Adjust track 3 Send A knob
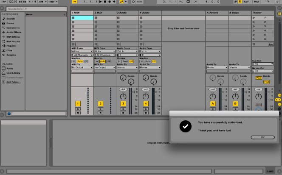Screen dimensions: 282x175 [x=123, y=78]
